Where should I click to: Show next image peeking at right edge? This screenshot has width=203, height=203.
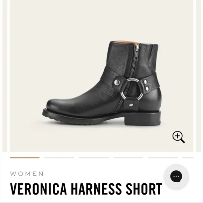click(198, 76)
